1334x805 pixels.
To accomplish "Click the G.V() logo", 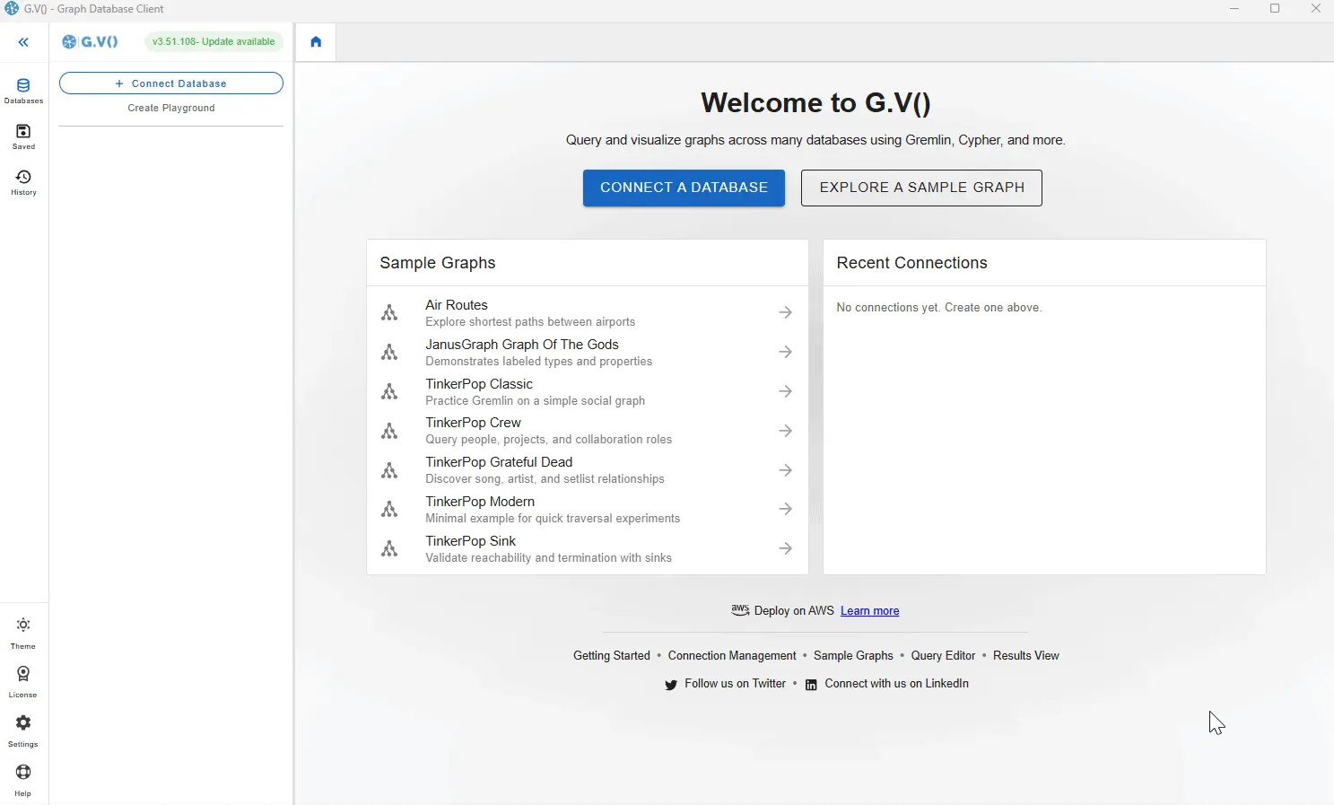I will 89,41.
